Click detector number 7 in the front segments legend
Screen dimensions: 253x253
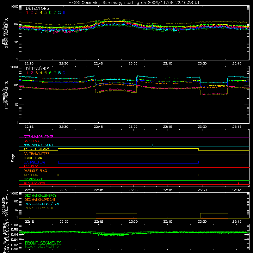[x=55, y=13]
